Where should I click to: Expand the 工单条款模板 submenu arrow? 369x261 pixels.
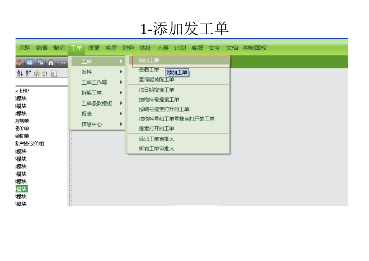(121, 103)
